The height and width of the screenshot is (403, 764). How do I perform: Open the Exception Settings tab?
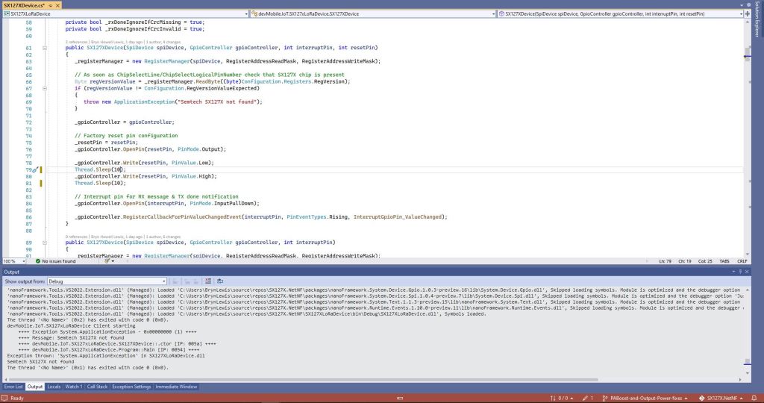(x=131, y=387)
